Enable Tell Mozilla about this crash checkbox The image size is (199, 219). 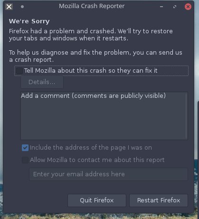pyautogui.click(x=19, y=71)
